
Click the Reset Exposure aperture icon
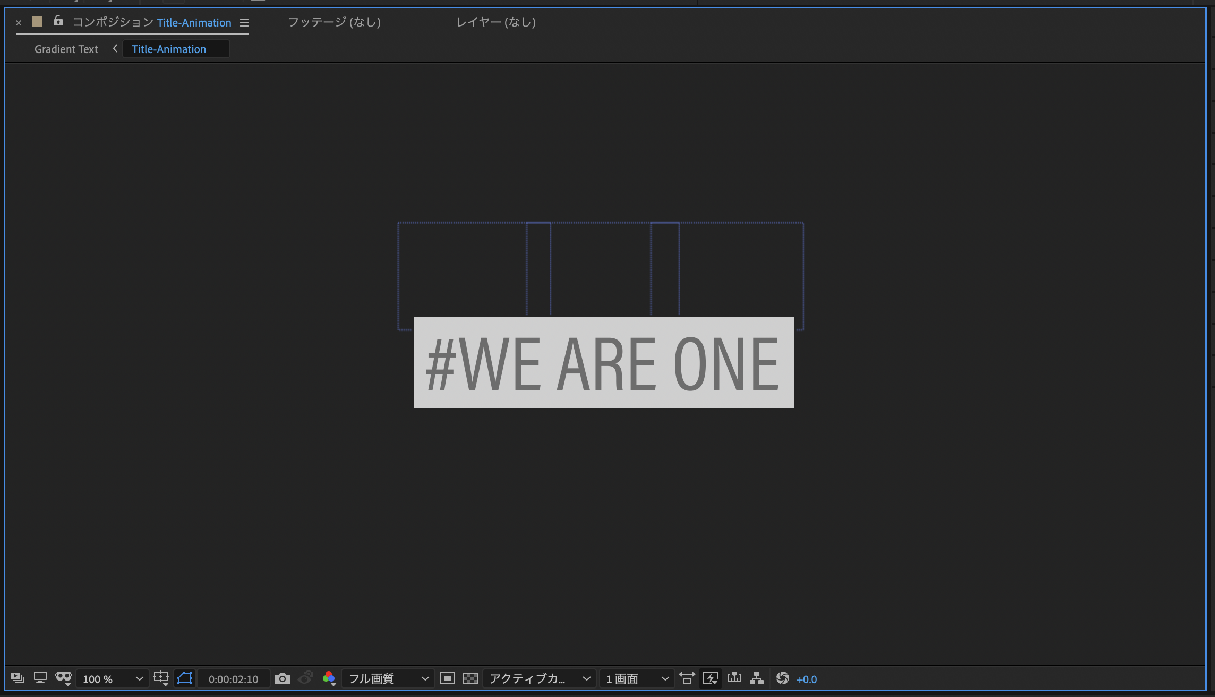point(782,678)
